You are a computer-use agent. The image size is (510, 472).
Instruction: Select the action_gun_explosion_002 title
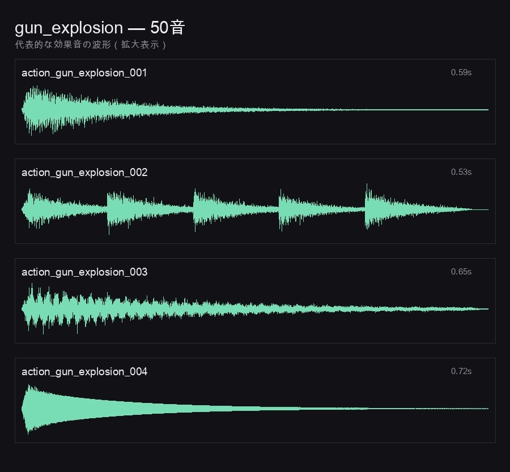pos(84,172)
